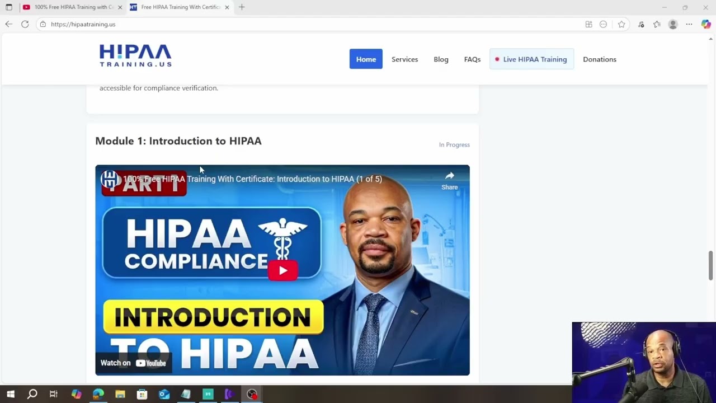This screenshot has width=716, height=403.
Task: Open video title link Introduction to HIPAA (1 of 5)
Action: pyautogui.click(x=253, y=179)
